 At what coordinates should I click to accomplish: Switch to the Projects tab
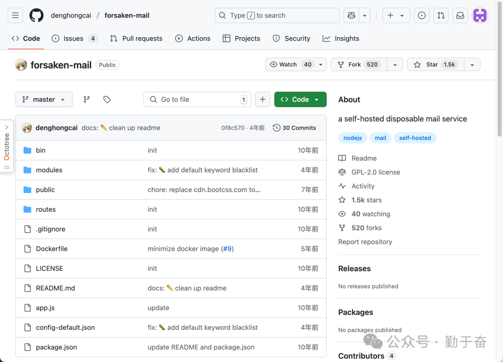pyautogui.click(x=241, y=39)
